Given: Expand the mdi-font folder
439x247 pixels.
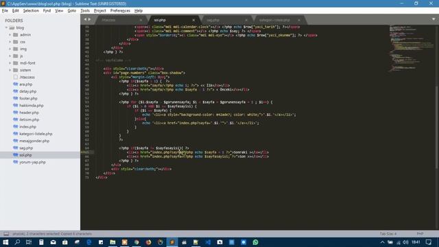Looking at the screenshot, I should point(10,63).
